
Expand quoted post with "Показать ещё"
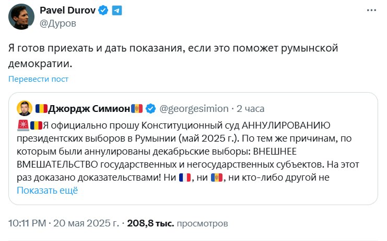tap(47, 190)
